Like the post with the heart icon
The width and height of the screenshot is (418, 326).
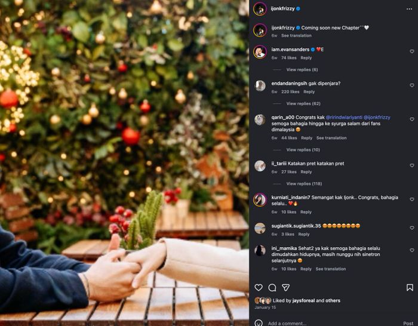click(259, 287)
